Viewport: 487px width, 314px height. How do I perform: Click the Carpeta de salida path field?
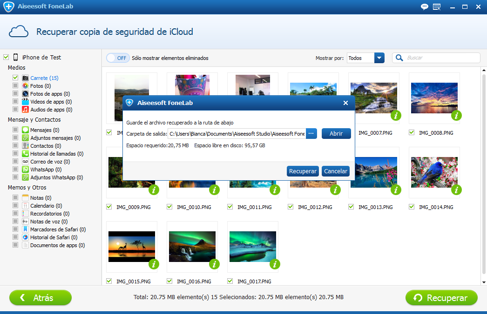click(x=237, y=134)
